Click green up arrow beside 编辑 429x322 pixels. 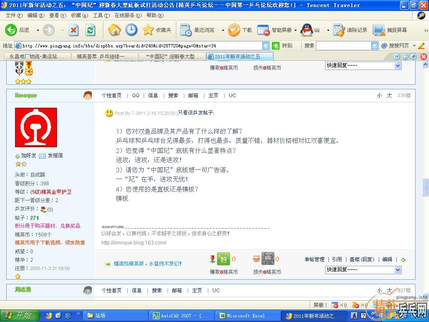tap(403, 260)
